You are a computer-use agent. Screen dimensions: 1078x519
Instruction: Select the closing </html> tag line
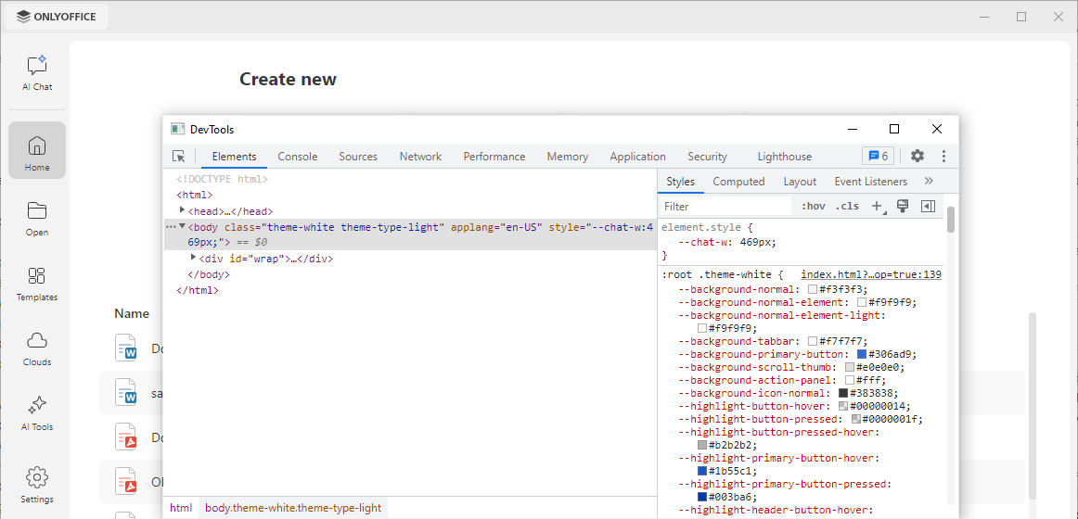pyautogui.click(x=198, y=290)
